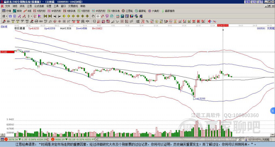Click the blue infinity loop icon
Image resolution: width=275 pixels, height=147 pixels.
tap(215, 21)
